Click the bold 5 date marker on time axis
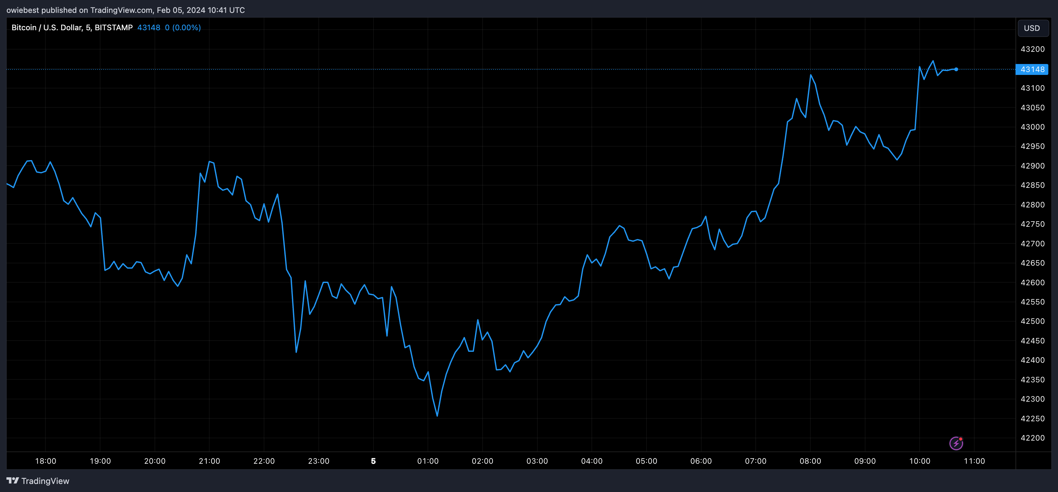The height and width of the screenshot is (492, 1058). pos(373,461)
